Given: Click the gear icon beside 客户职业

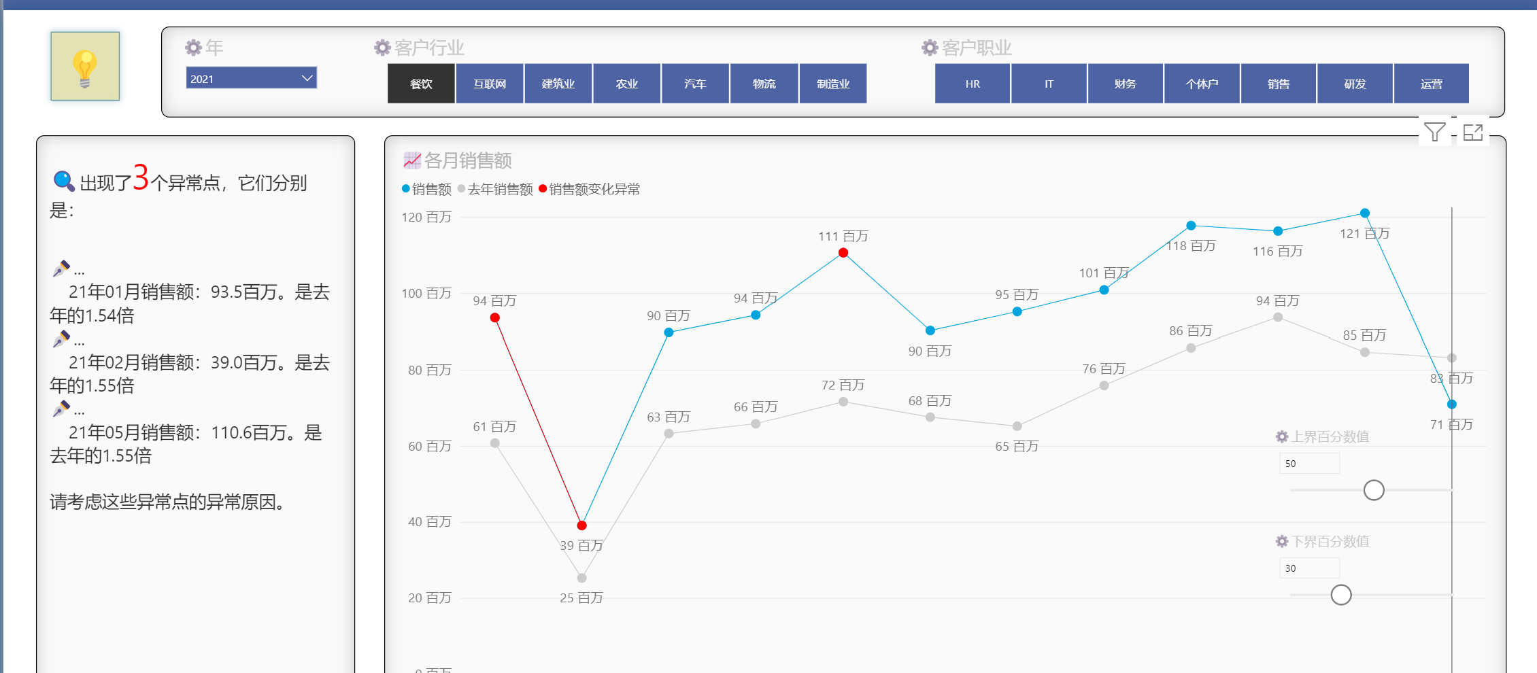Looking at the screenshot, I should pyautogui.click(x=930, y=48).
